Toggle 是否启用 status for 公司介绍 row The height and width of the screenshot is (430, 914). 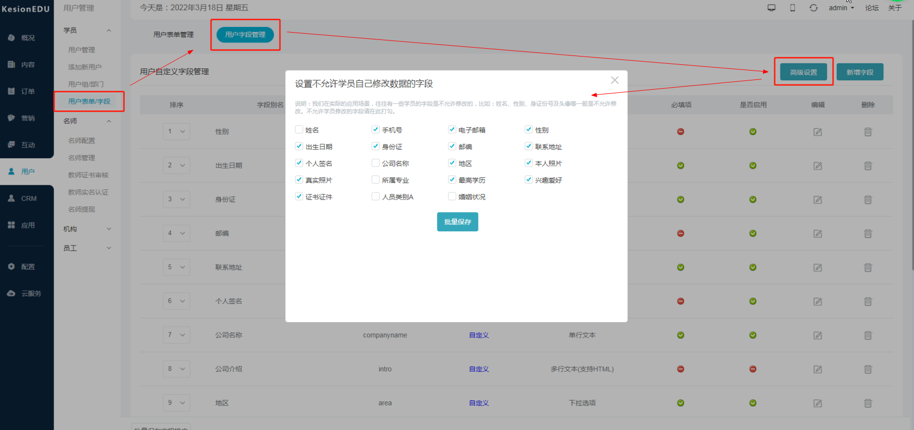[752, 369]
